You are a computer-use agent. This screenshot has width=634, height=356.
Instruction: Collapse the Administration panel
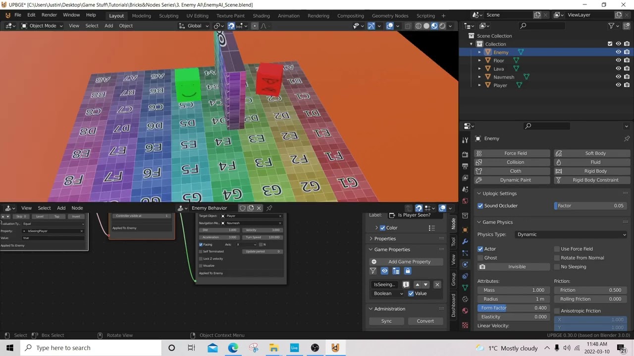click(x=389, y=309)
